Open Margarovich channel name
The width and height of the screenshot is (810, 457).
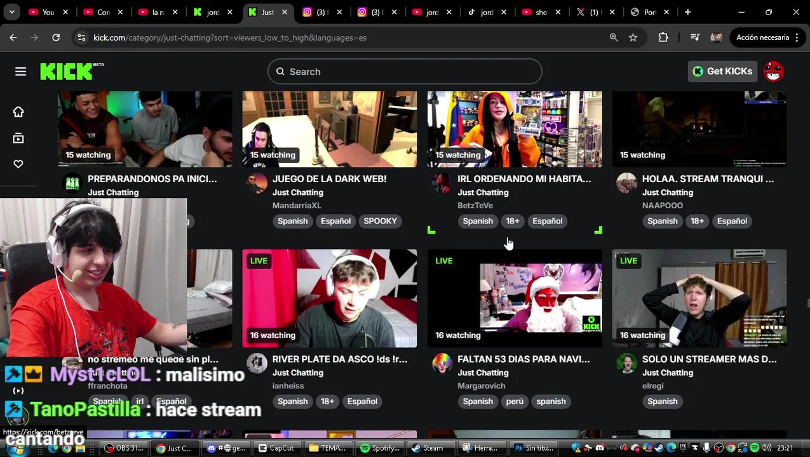pyautogui.click(x=482, y=386)
